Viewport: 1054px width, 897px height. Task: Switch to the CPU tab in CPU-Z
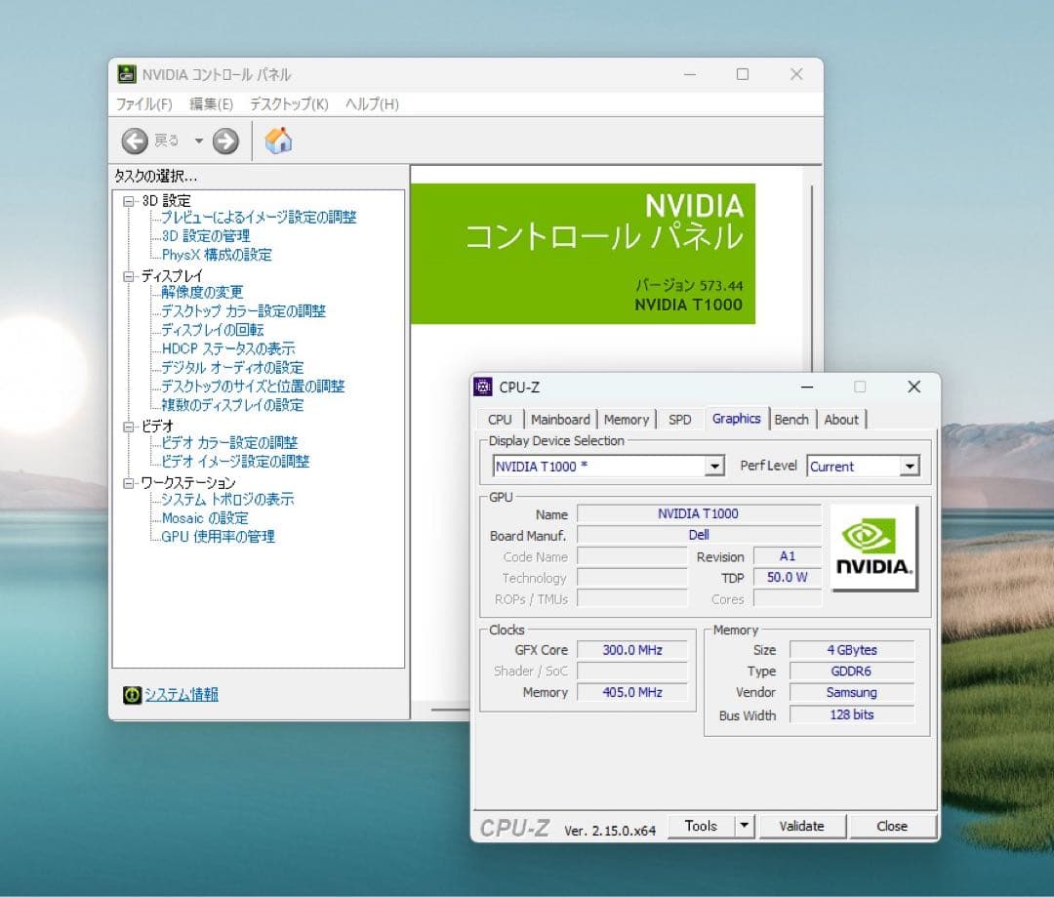500,420
